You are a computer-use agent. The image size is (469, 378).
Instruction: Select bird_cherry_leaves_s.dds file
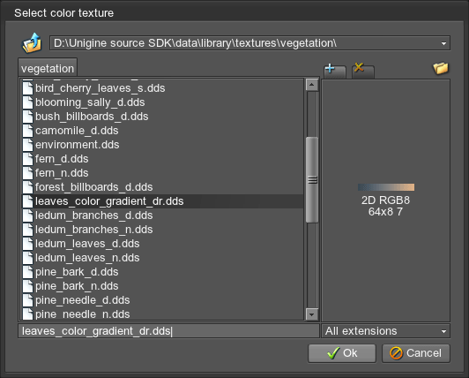(x=162, y=88)
